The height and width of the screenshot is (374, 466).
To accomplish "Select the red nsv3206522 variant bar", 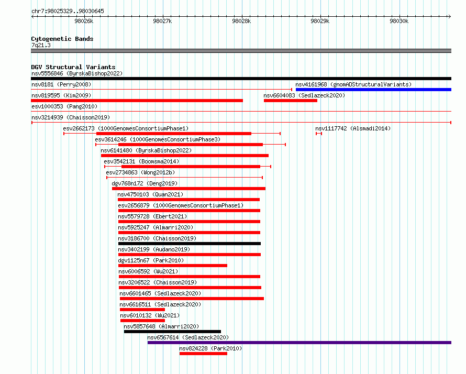I will click(190, 288).
